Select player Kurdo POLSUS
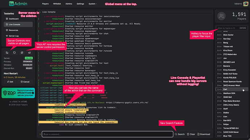Image resolution: width=250 pixels, height=140 pixels. pyautogui.click(x=232, y=78)
